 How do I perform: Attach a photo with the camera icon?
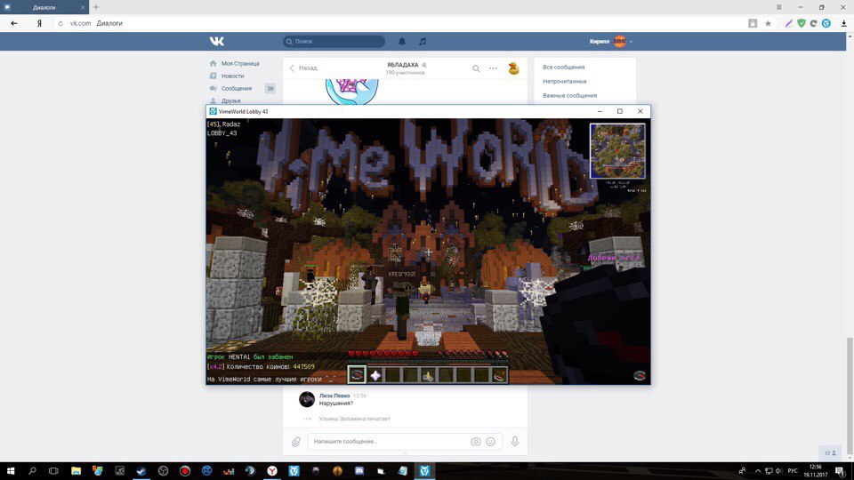(475, 442)
